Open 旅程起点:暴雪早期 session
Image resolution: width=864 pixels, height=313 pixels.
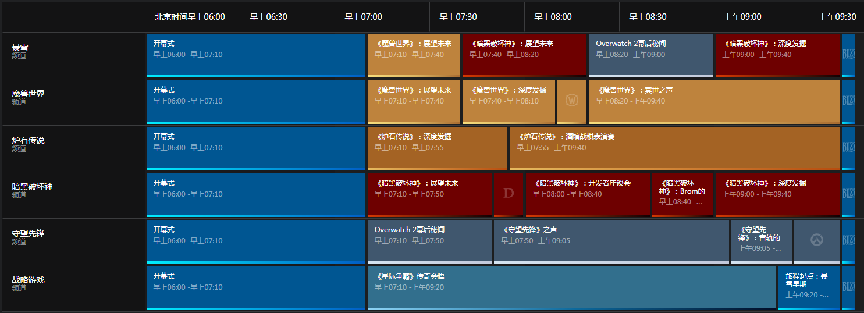pyautogui.click(x=809, y=287)
